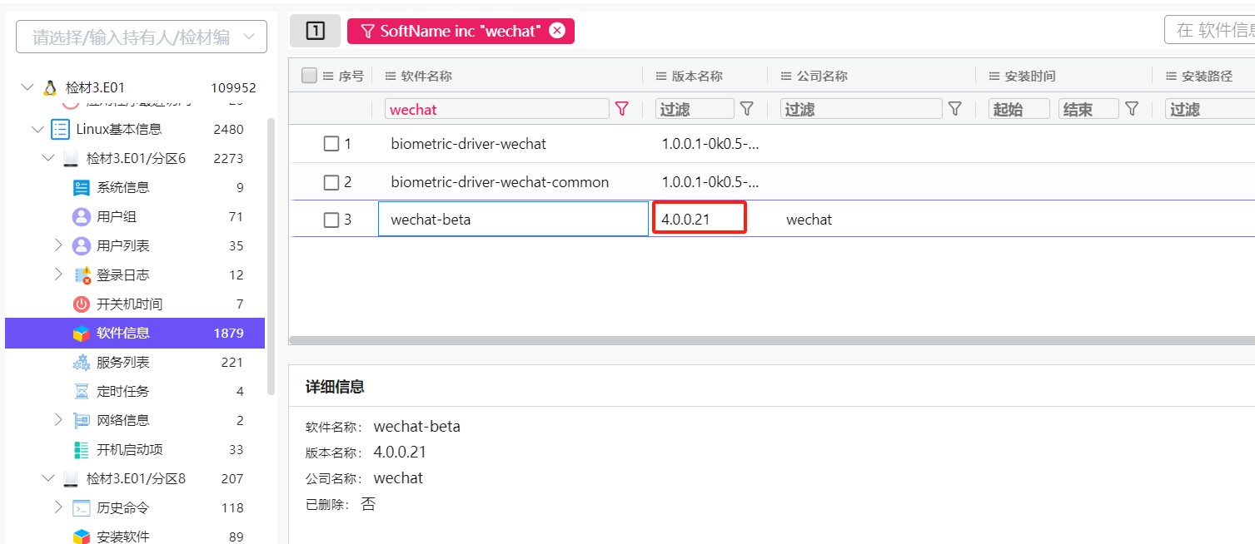1255x544 pixels.
Task: Click the version name column filter funnel
Action: tap(747, 109)
